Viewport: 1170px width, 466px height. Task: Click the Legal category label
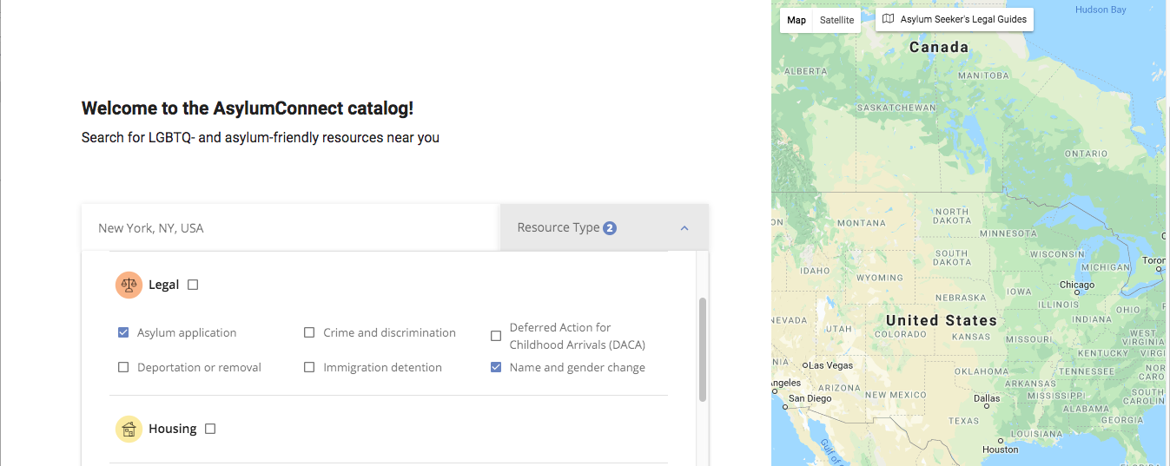click(164, 285)
